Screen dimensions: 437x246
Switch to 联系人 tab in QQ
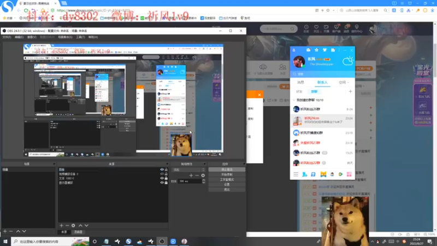(322, 83)
